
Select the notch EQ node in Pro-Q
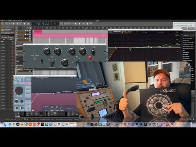pos(130,50)
